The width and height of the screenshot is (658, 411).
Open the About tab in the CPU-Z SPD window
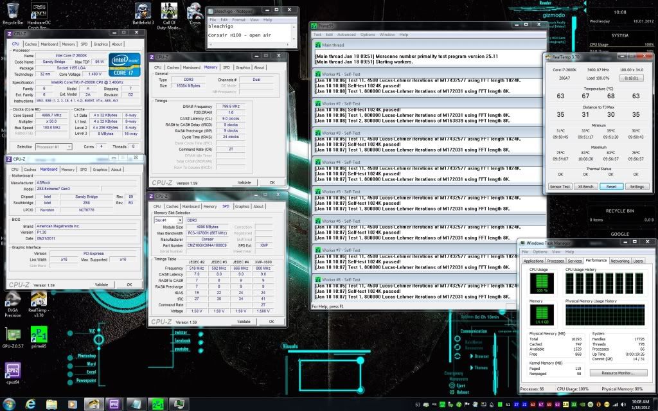click(258, 206)
